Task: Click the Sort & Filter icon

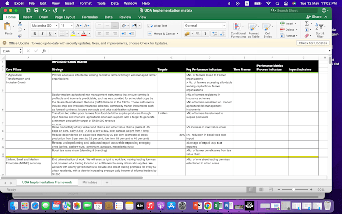Action: click(320, 30)
